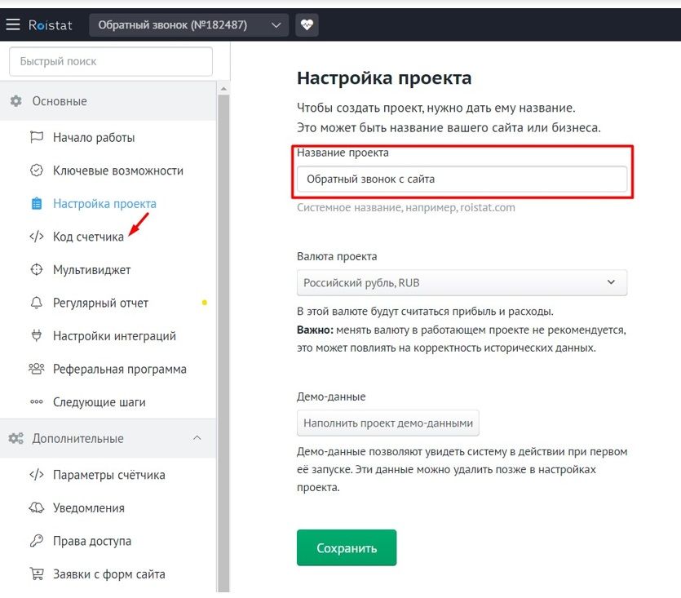Click the bell icon for Регулярный отчет

tap(37, 303)
